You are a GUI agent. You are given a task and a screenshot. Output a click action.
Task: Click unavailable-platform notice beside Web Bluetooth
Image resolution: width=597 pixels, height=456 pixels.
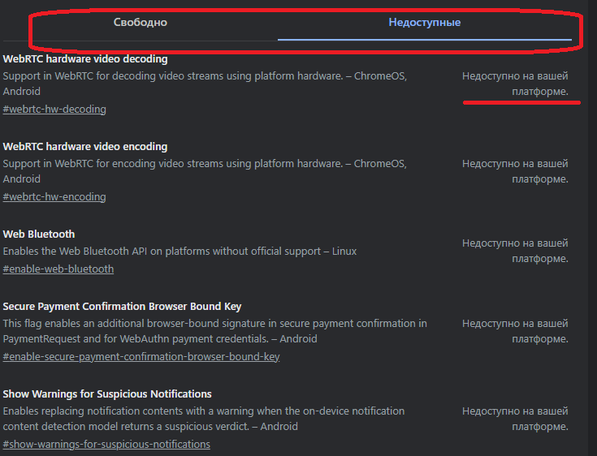coord(515,251)
